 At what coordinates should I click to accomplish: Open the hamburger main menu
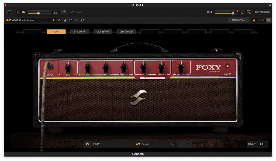(x=9, y=12)
